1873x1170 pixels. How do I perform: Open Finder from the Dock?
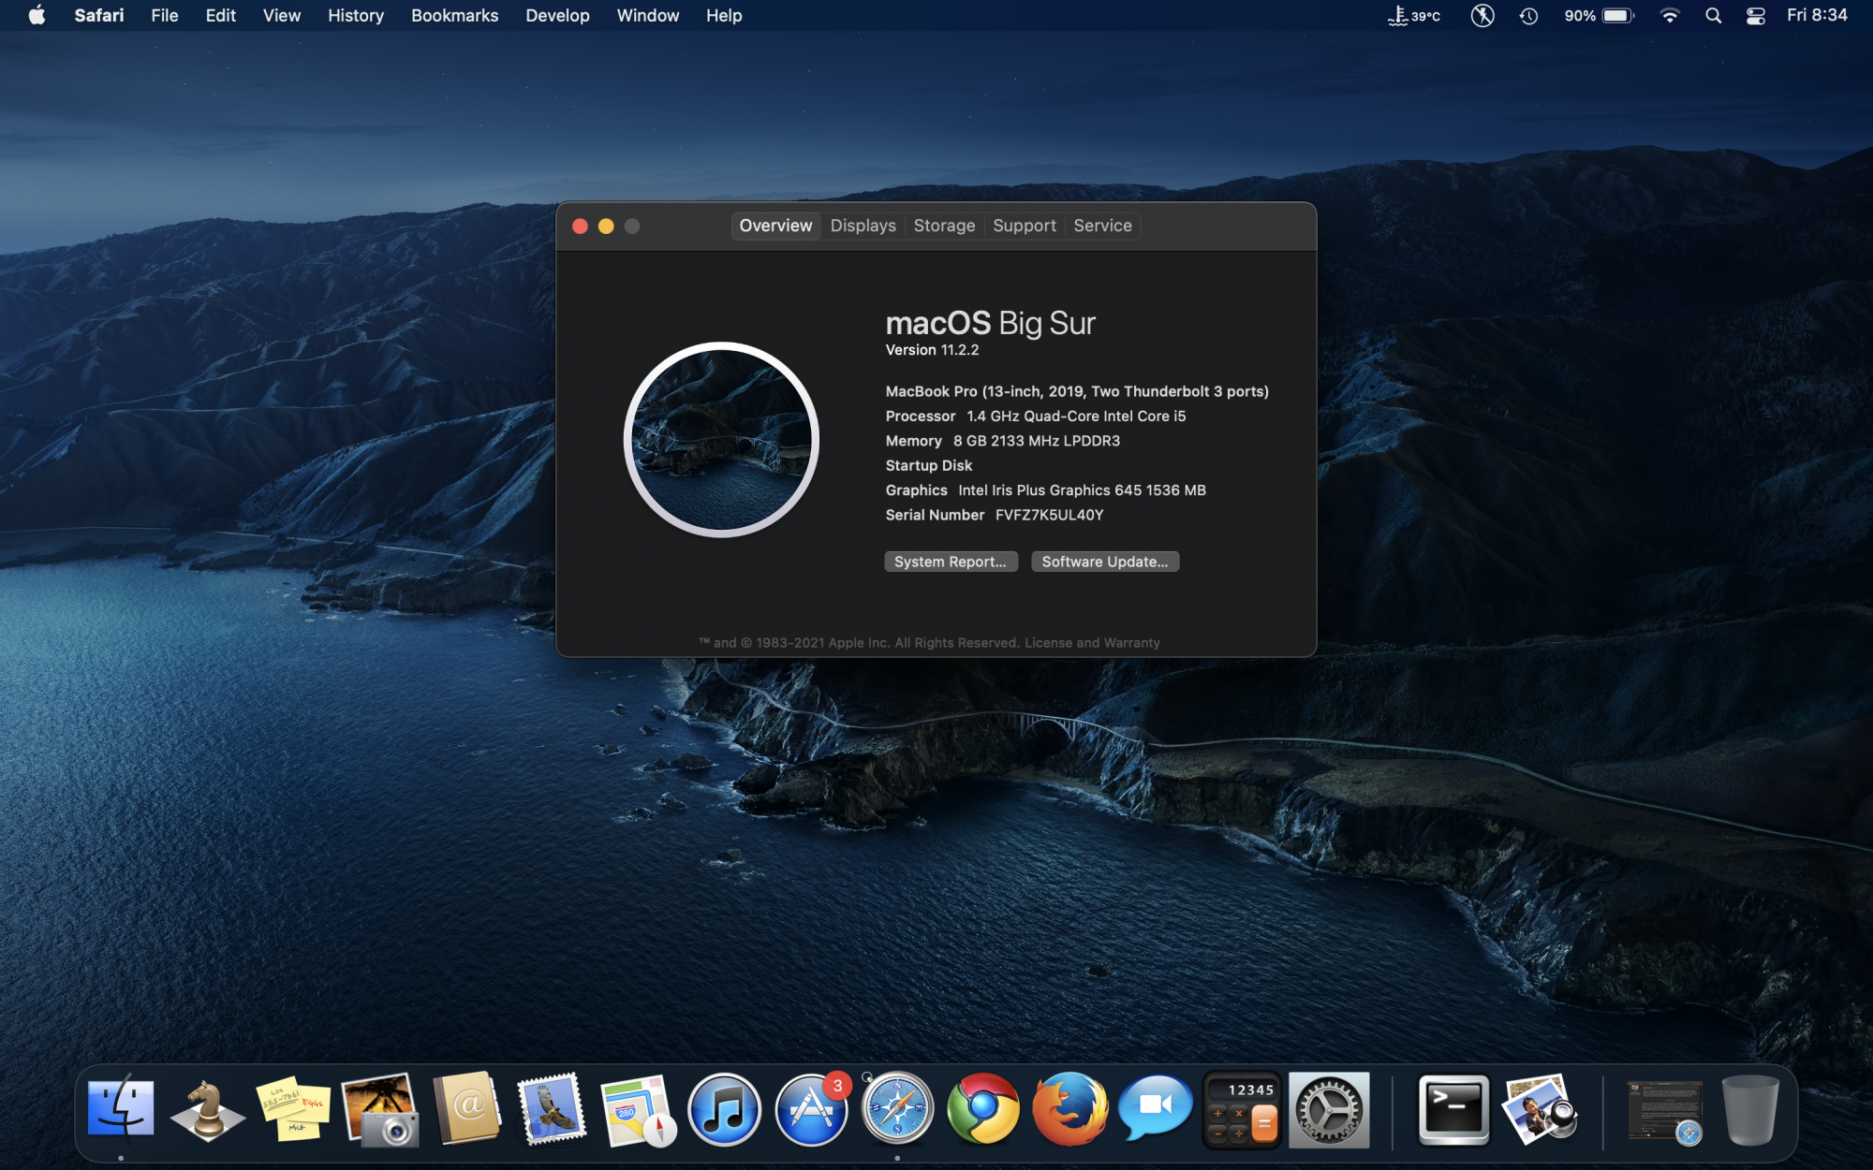[x=121, y=1109]
